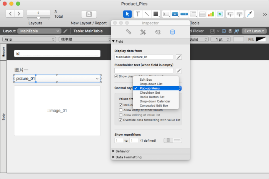The image size is (269, 179).
Task: Select the Chart tool in toolbar
Action: pos(211,14)
